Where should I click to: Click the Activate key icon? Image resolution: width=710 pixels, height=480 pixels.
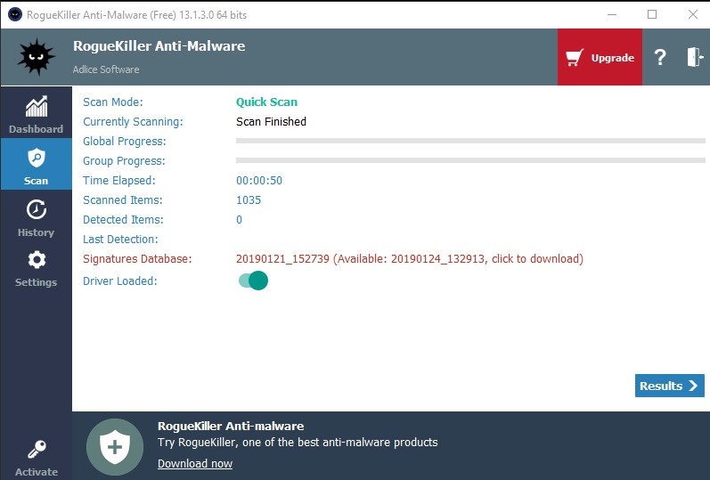pos(37,449)
